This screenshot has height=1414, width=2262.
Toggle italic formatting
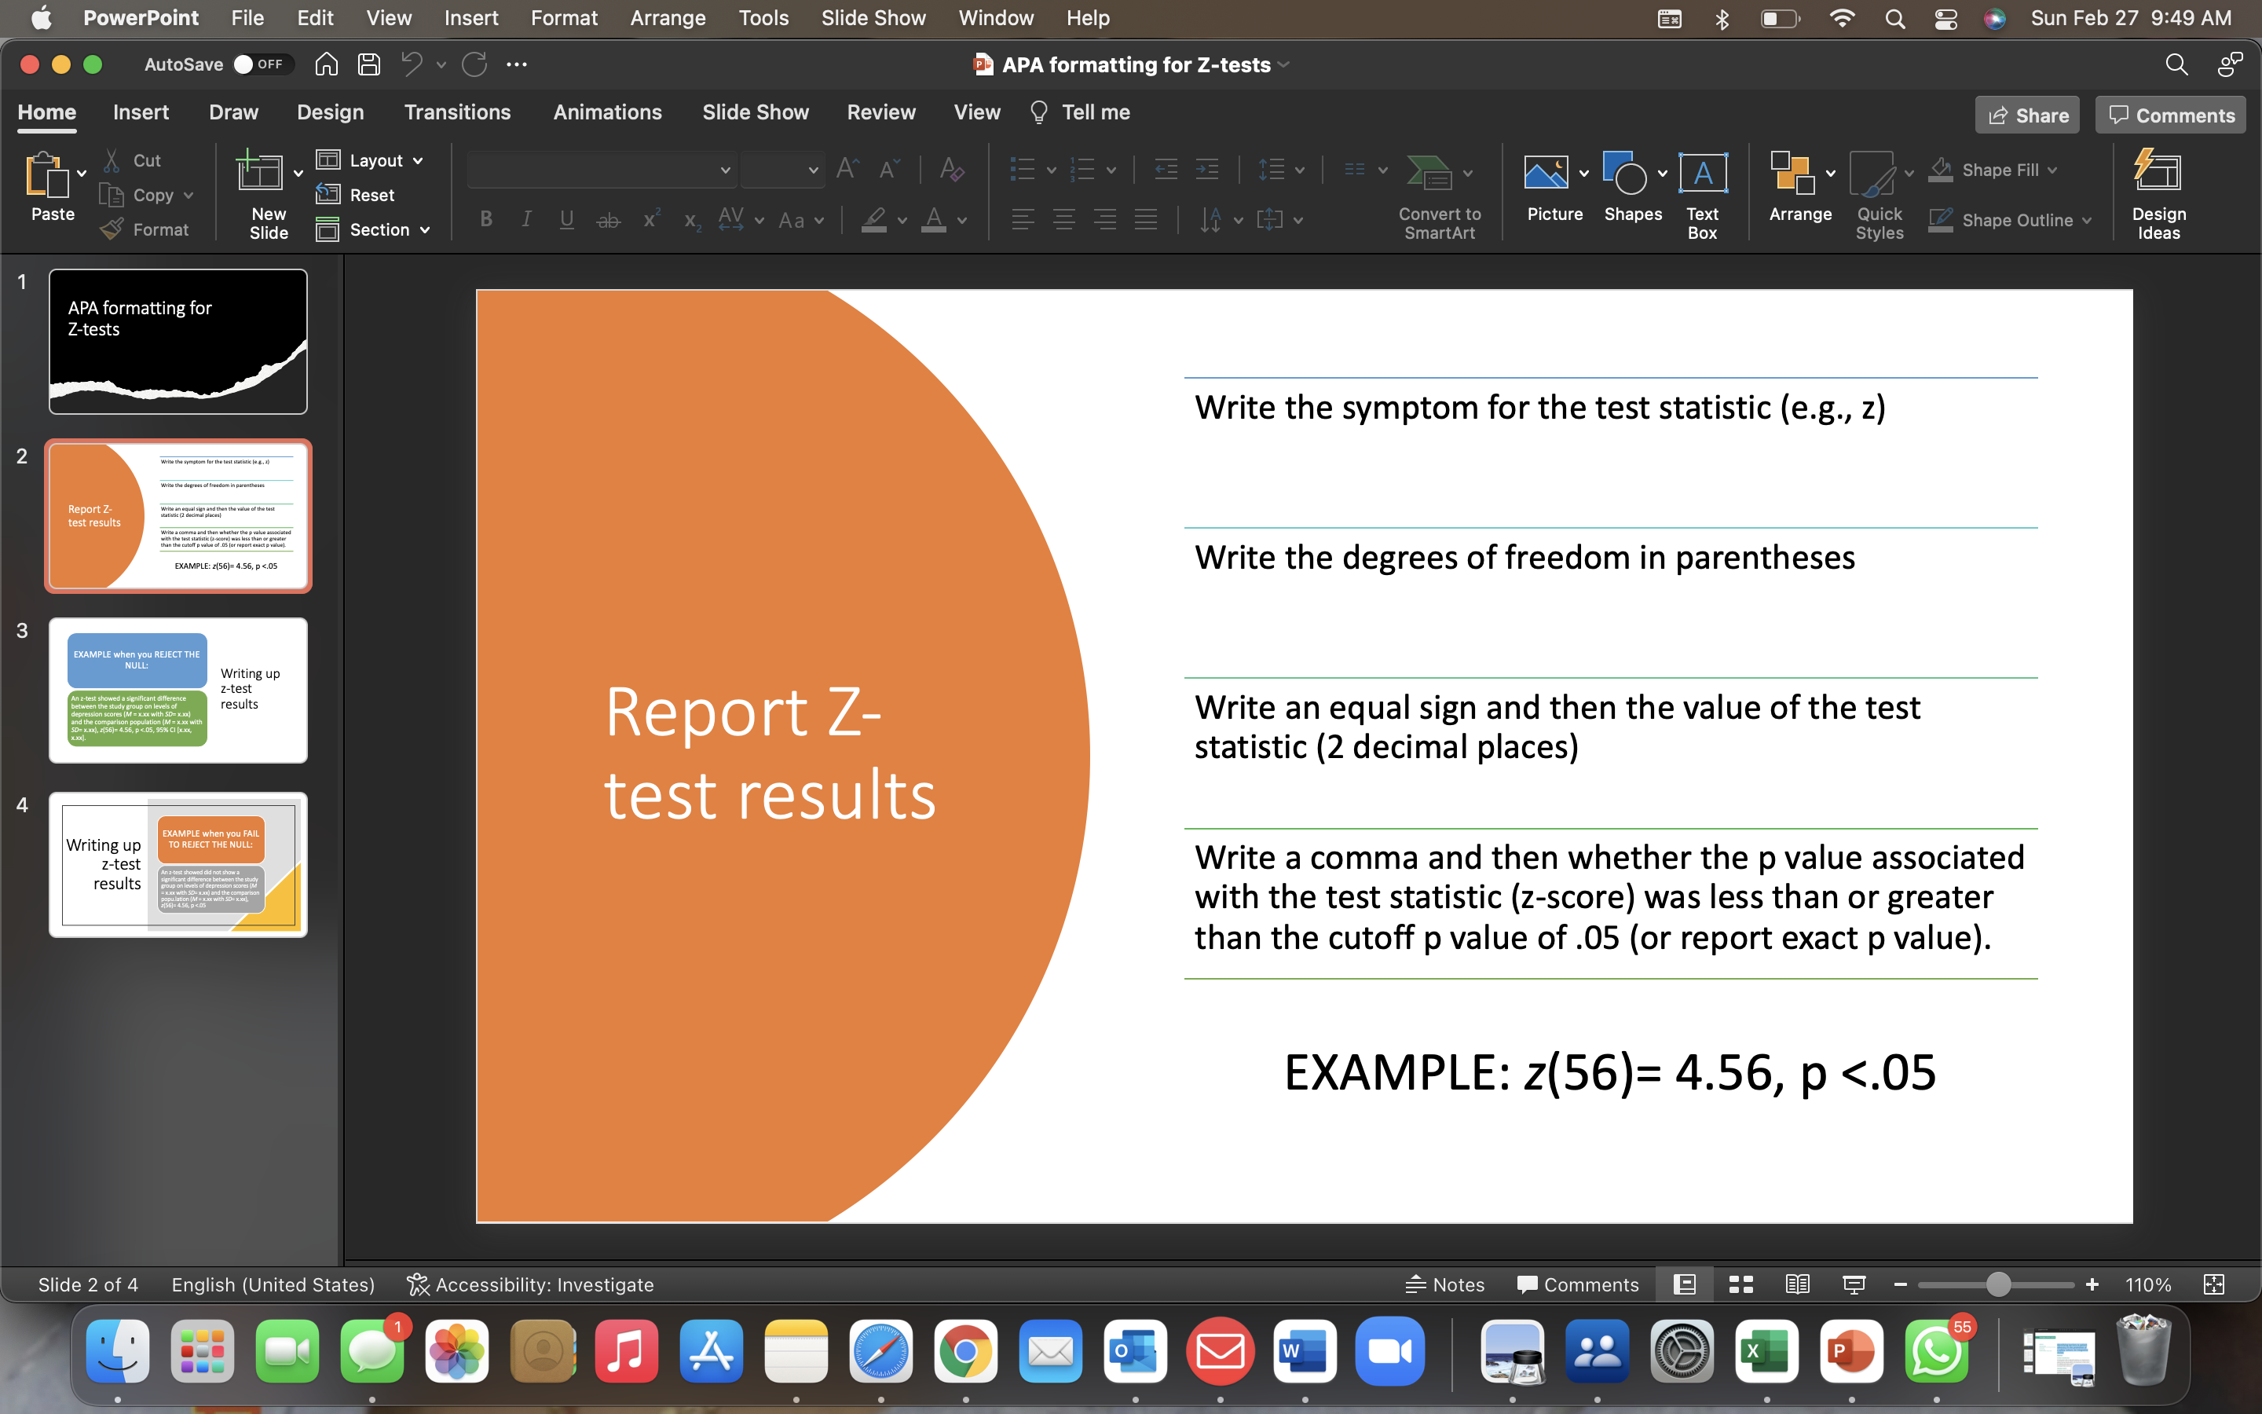pyautogui.click(x=525, y=219)
